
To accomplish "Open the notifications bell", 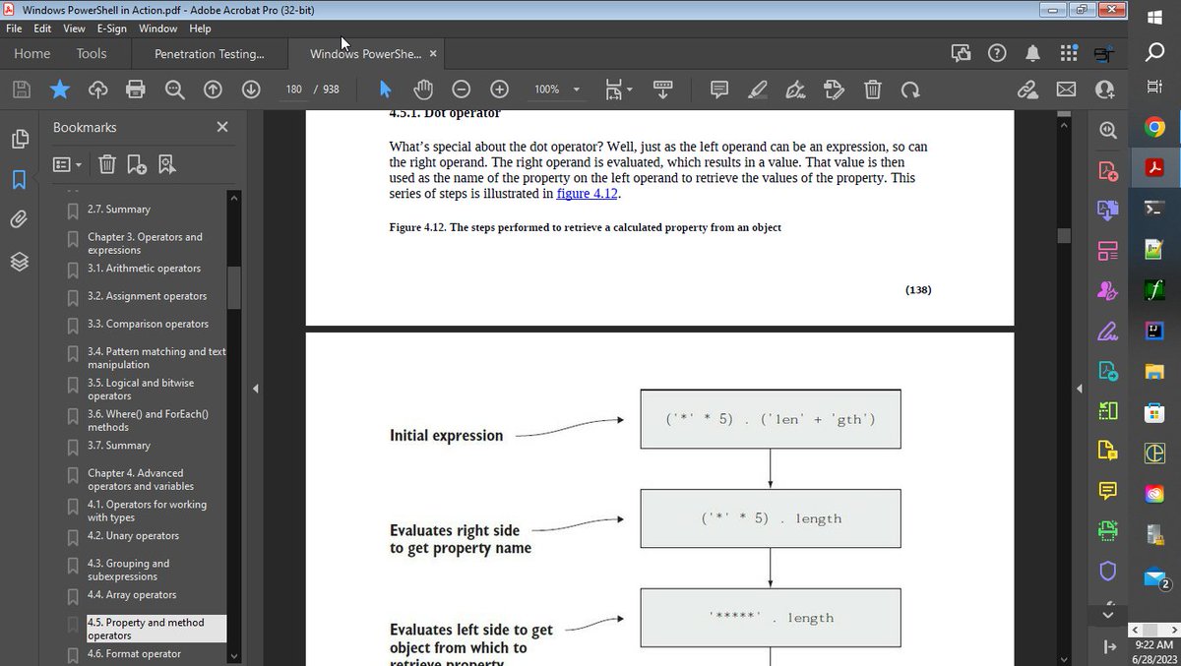I will tap(1032, 53).
